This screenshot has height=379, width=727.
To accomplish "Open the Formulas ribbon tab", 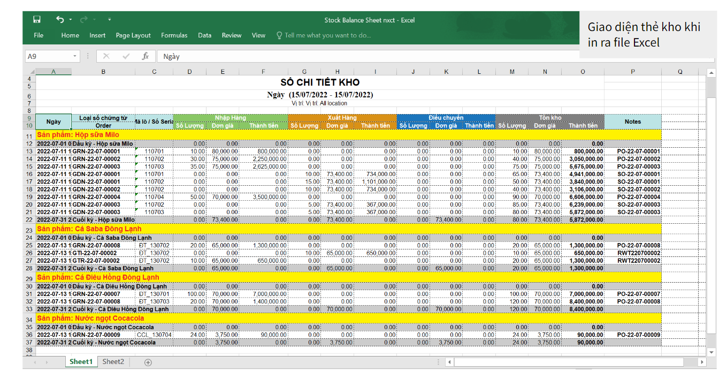I will 174,35.
